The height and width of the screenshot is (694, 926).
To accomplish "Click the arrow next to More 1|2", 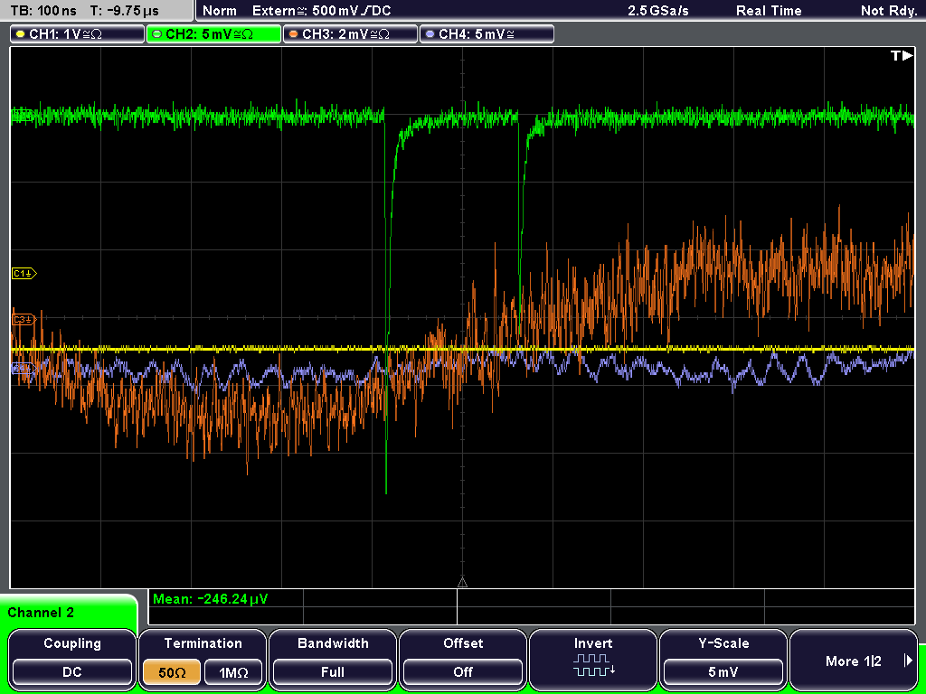I will 908,661.
